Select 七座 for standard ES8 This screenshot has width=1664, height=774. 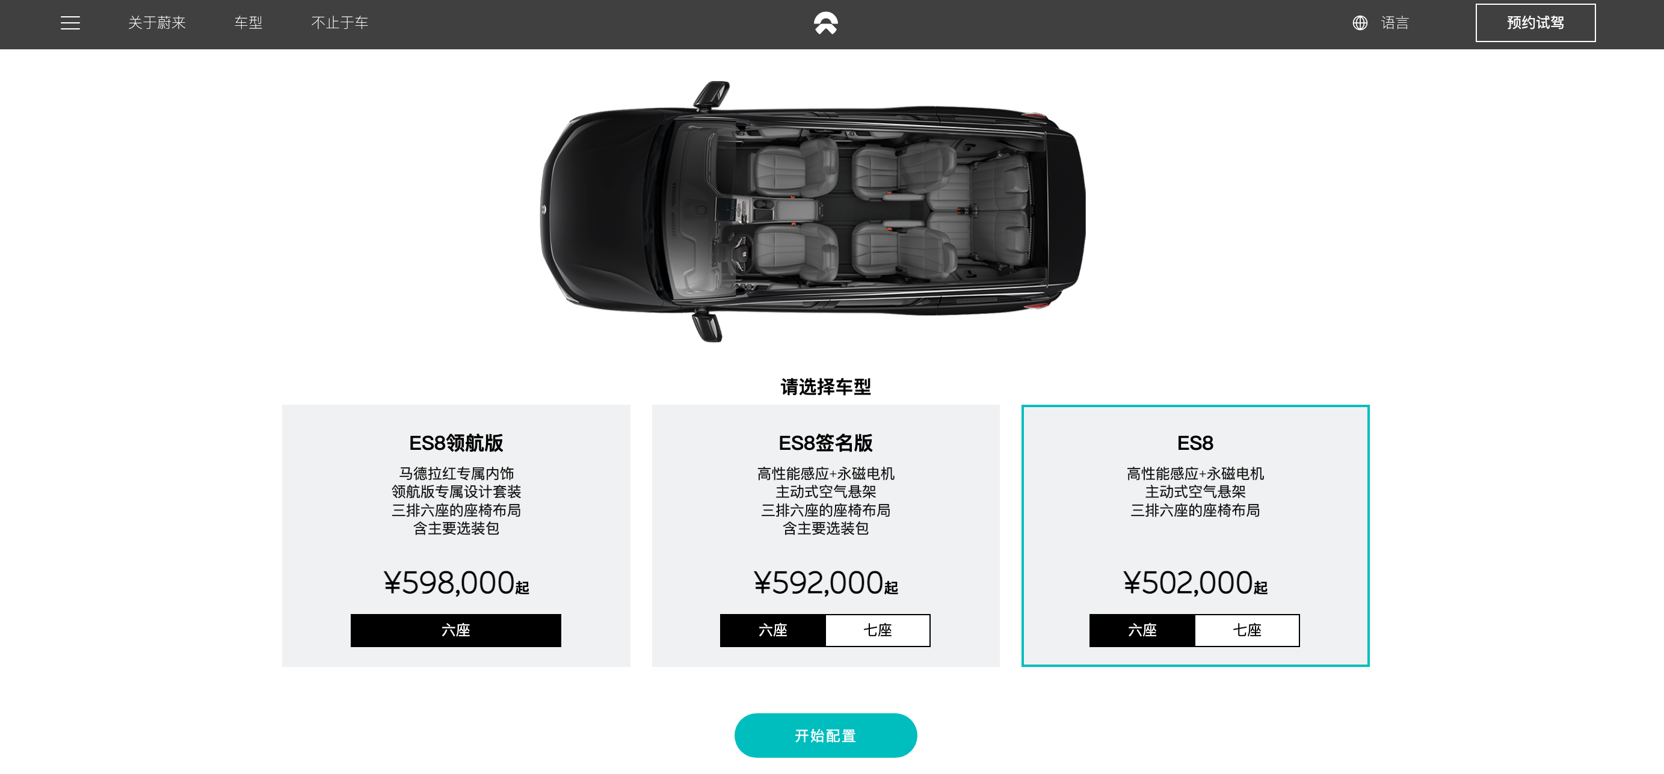point(1247,630)
